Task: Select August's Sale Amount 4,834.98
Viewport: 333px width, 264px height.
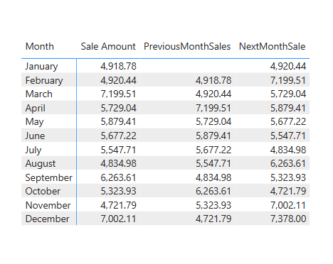Action: pyautogui.click(x=118, y=164)
